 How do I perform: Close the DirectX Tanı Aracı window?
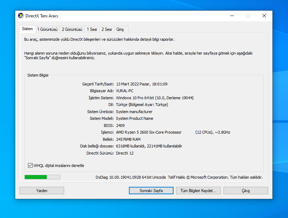click(x=264, y=16)
